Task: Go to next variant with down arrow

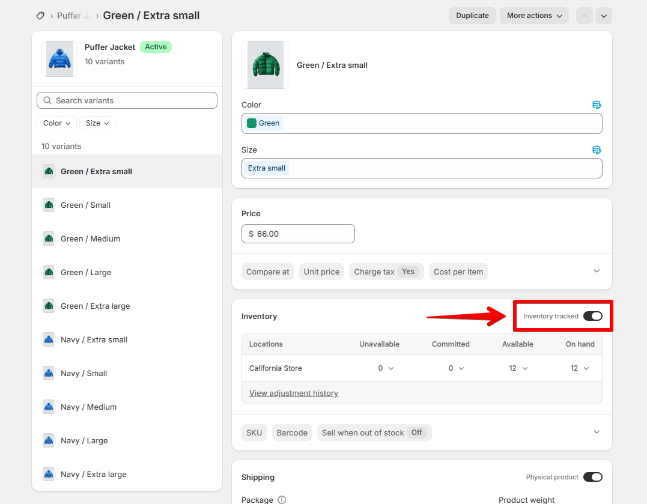Action: 604,16
